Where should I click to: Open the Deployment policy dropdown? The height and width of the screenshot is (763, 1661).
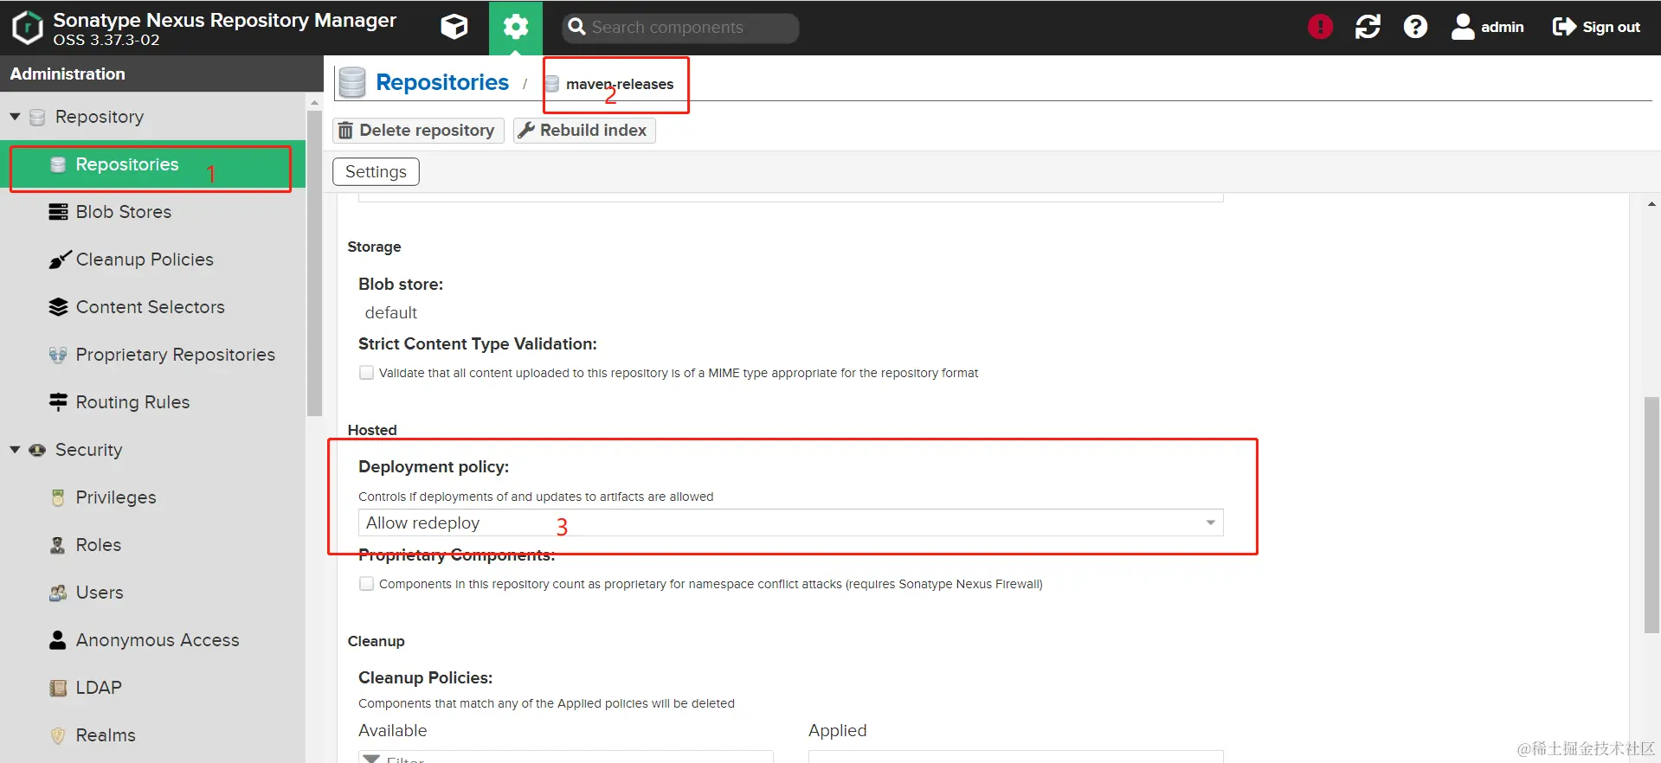point(1210,523)
